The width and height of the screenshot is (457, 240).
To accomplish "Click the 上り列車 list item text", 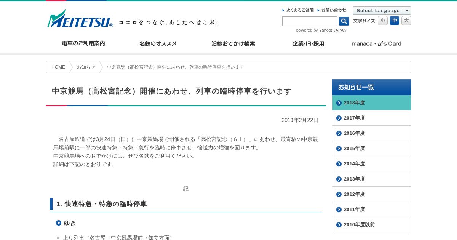I will pyautogui.click(x=118, y=237).
